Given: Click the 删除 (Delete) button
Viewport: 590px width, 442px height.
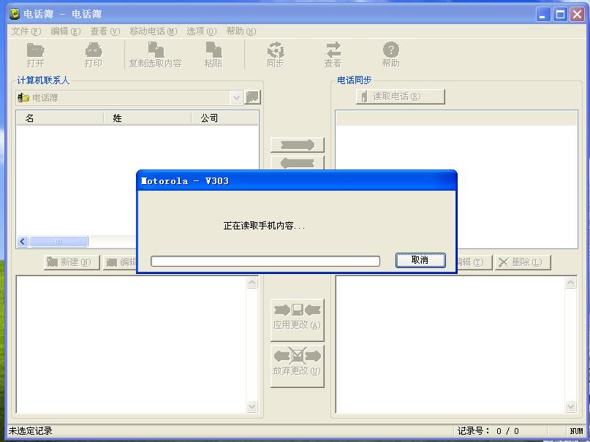Looking at the screenshot, I should pyautogui.click(x=523, y=262).
